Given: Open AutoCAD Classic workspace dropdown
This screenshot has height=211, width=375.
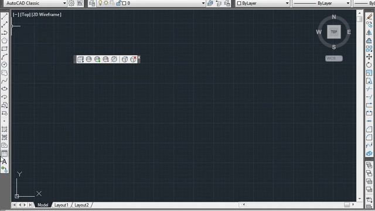Looking at the screenshot, I should coord(64,4).
